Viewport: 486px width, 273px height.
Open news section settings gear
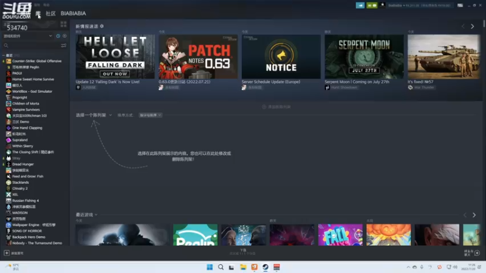pos(101,26)
